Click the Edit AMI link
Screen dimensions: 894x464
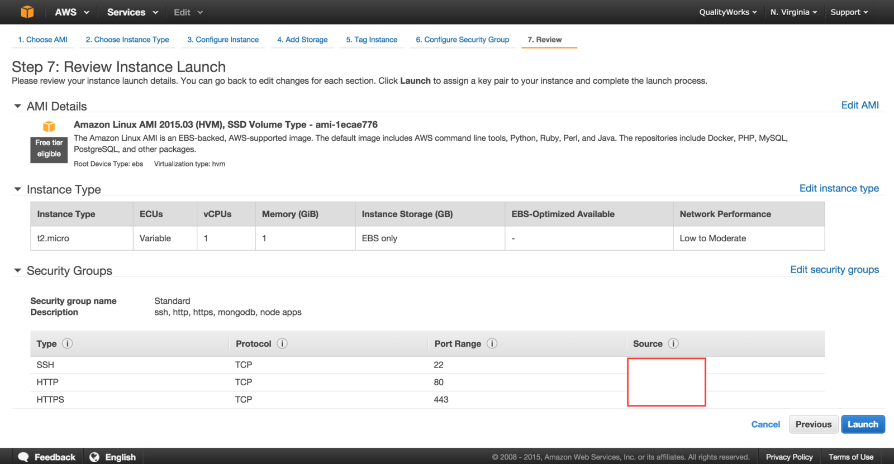pos(860,105)
